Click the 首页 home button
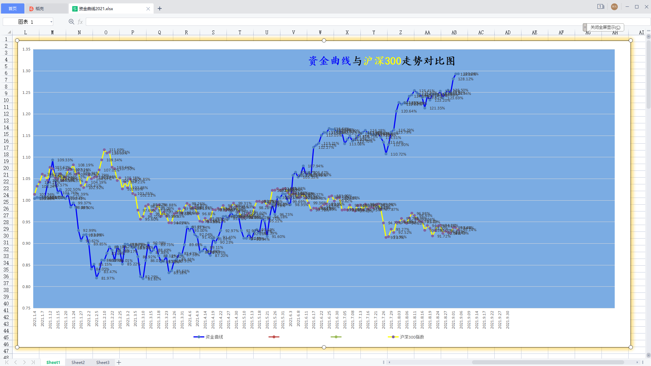 (13, 8)
